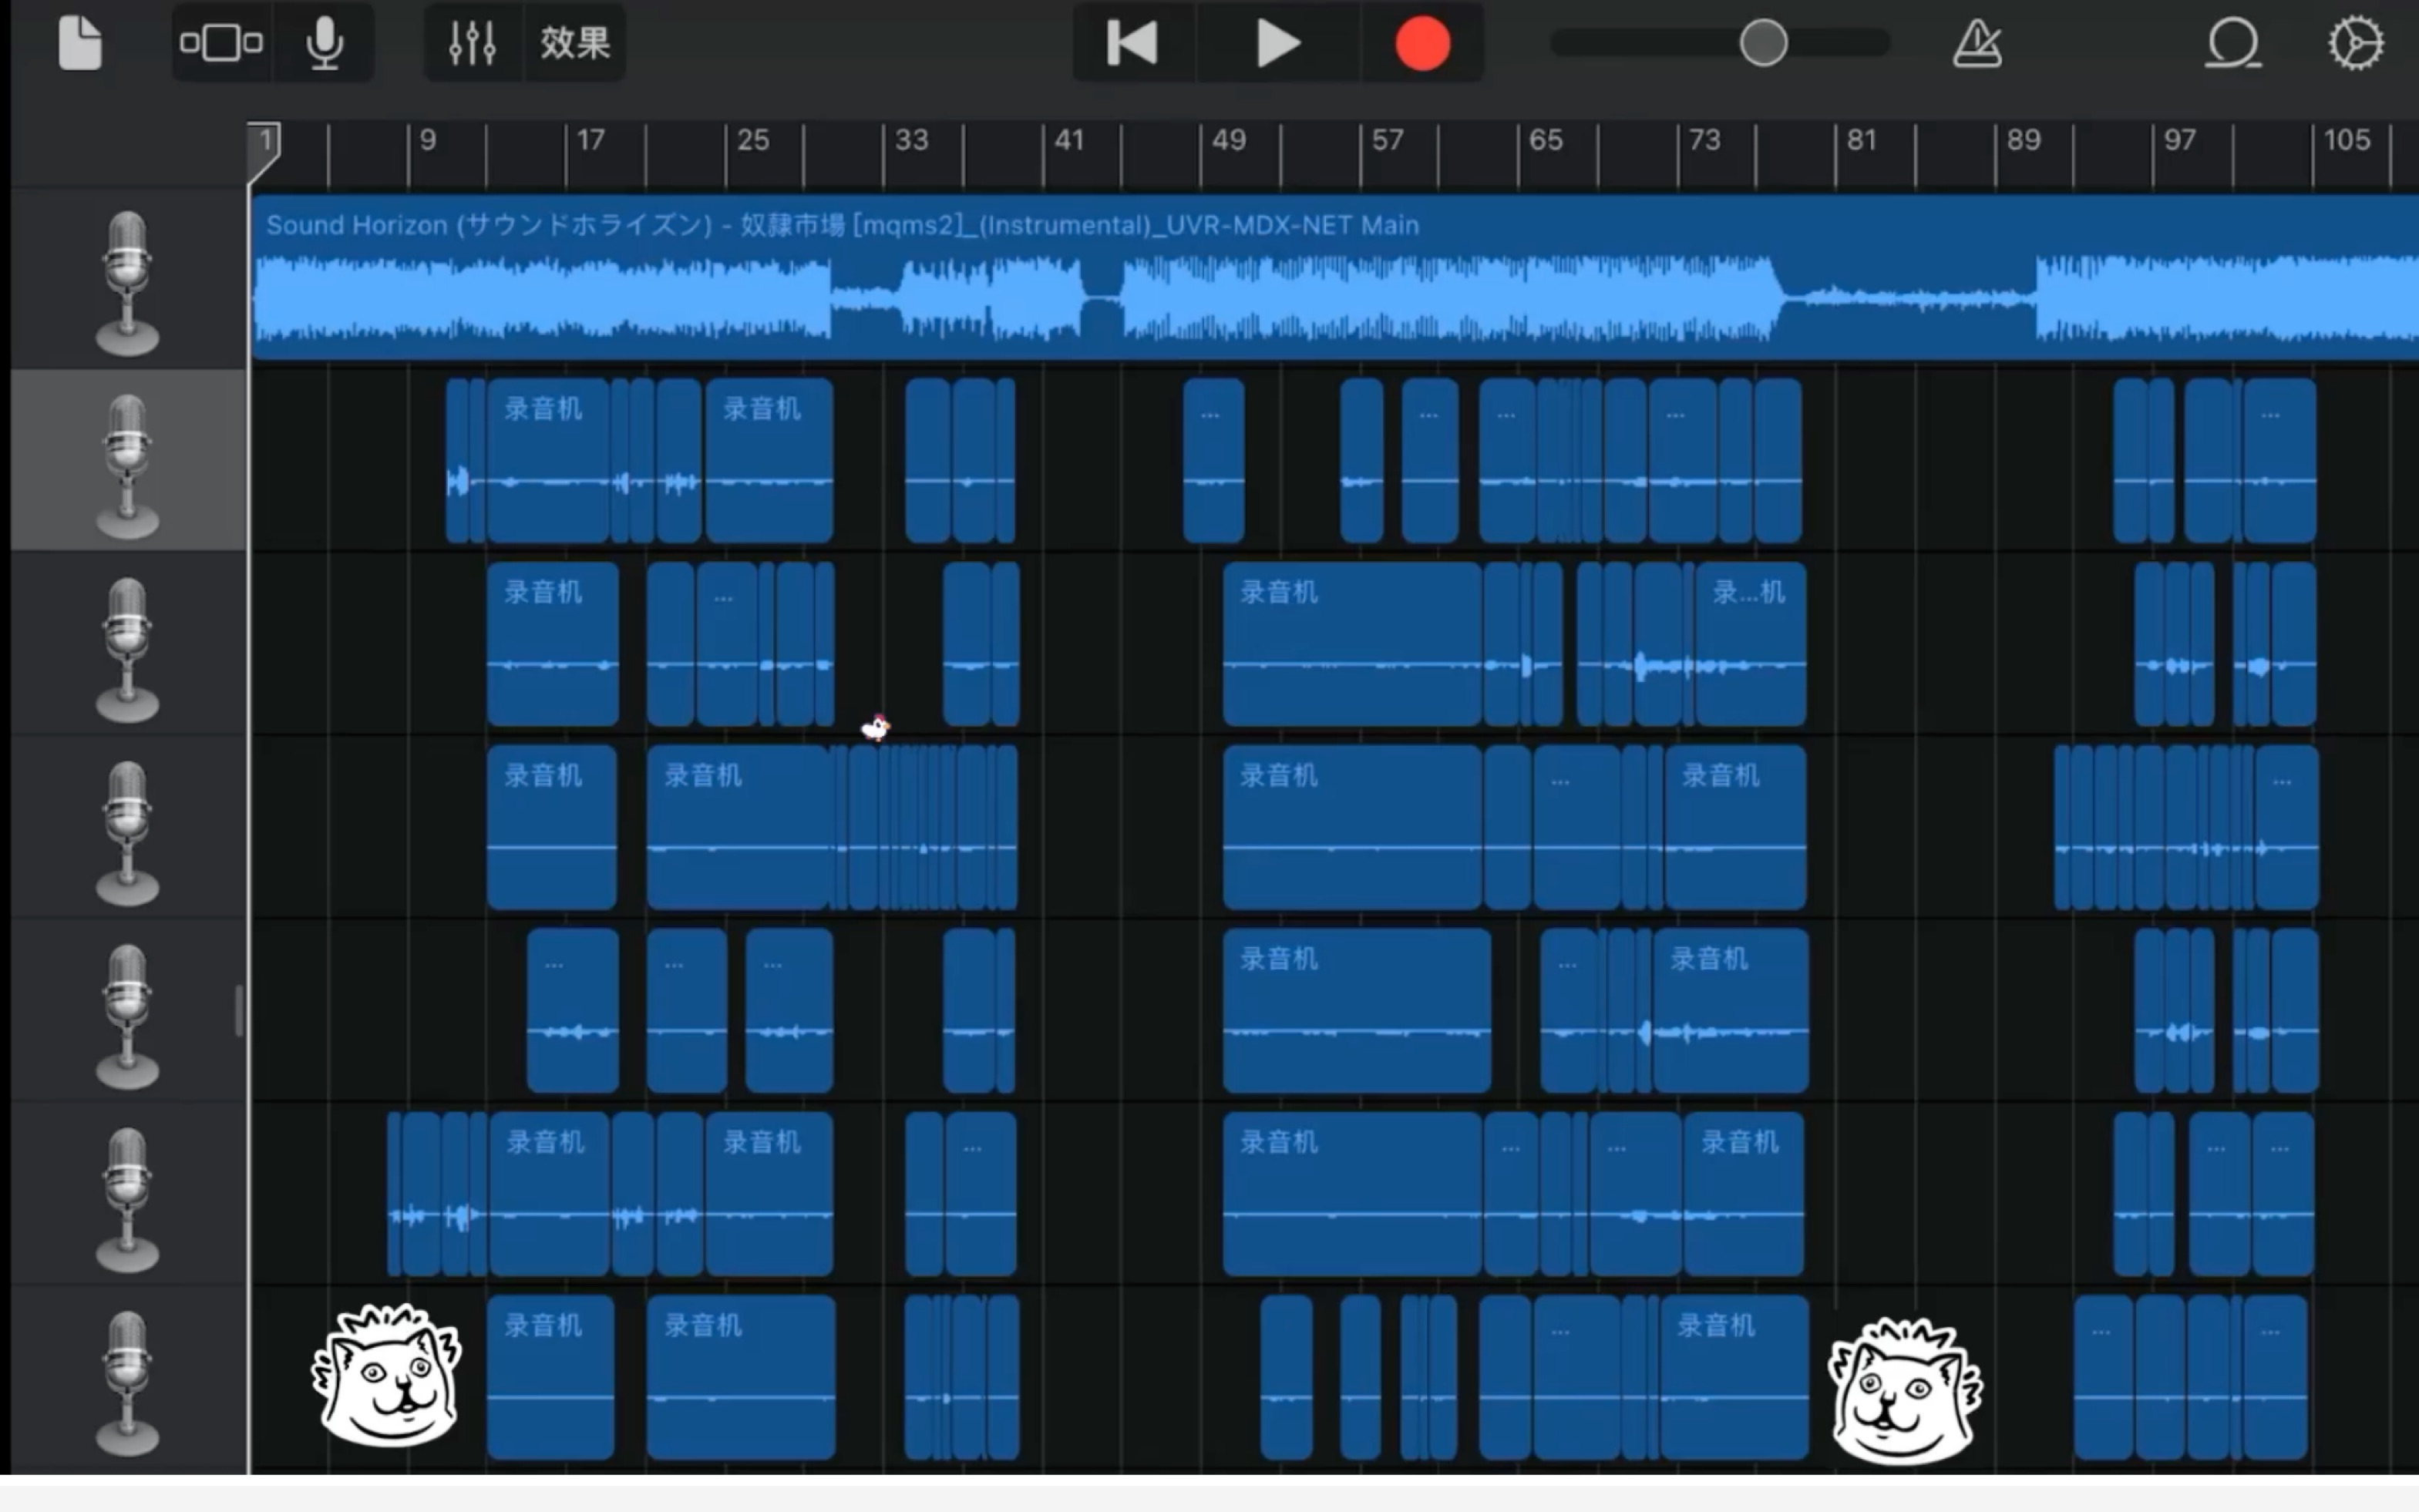
Task: Select 录音机 region near bar 25, second track
Action: 769,461
